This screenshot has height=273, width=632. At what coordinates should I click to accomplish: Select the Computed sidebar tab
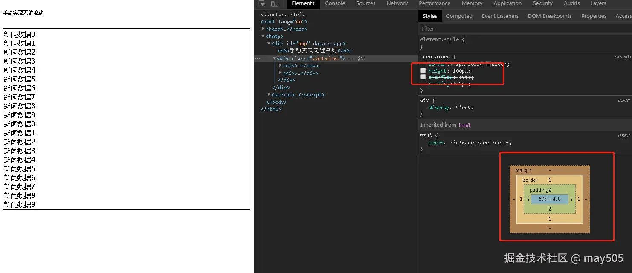tap(459, 16)
